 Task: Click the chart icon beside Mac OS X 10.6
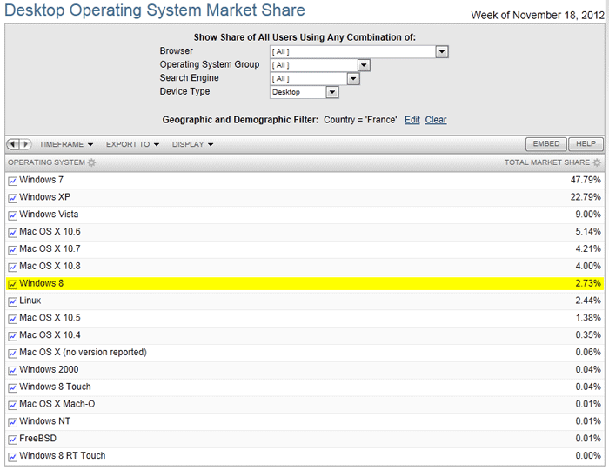(x=12, y=233)
